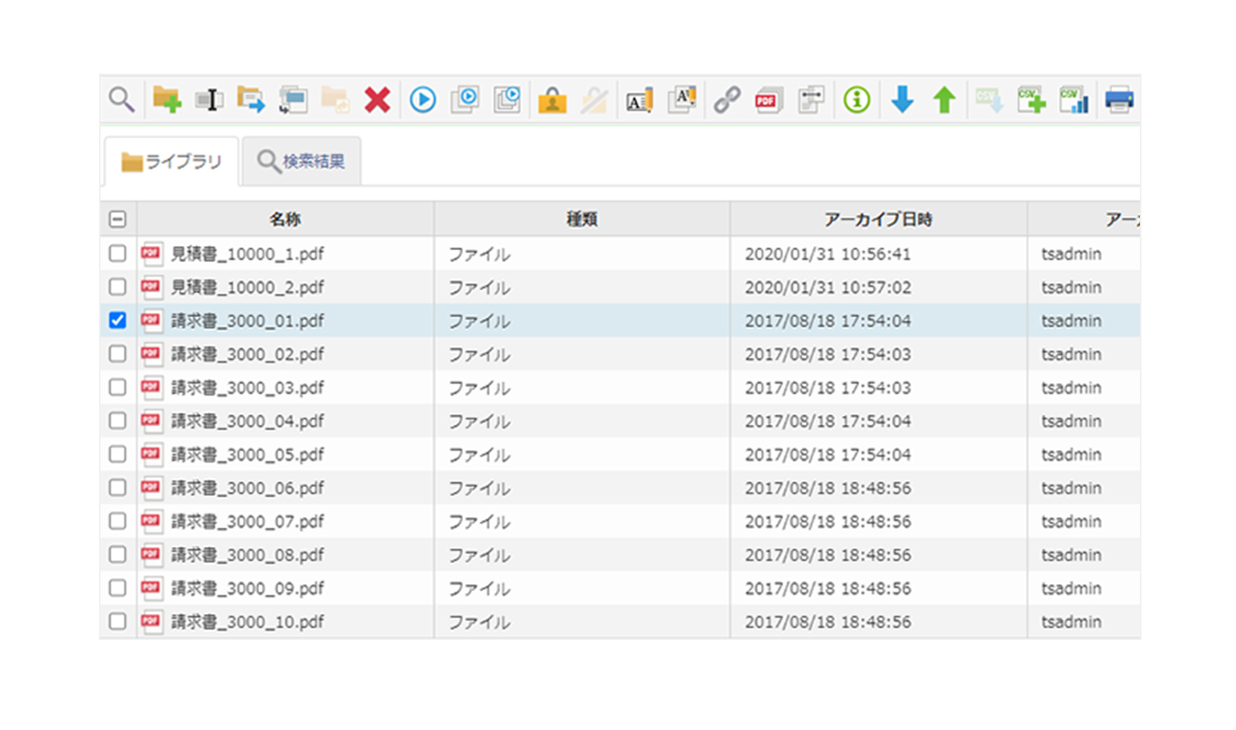Click the add new folder icon

(167, 99)
